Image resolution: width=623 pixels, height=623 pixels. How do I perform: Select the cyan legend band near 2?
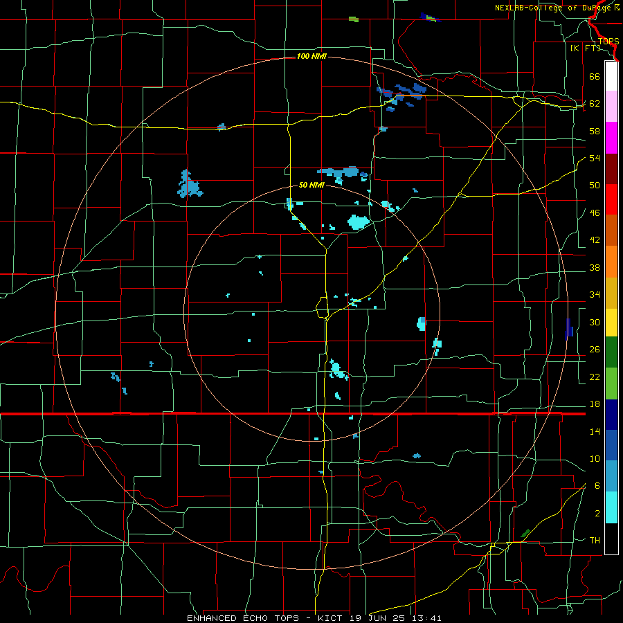[611, 507]
